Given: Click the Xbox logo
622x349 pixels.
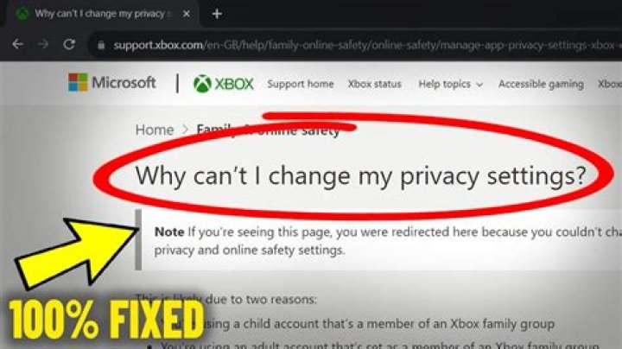Looking at the screenshot, I should [224, 84].
